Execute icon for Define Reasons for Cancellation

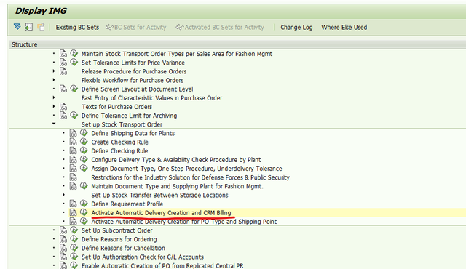coord(74,248)
